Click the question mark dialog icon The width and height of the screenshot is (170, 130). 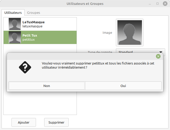click(x=25, y=67)
